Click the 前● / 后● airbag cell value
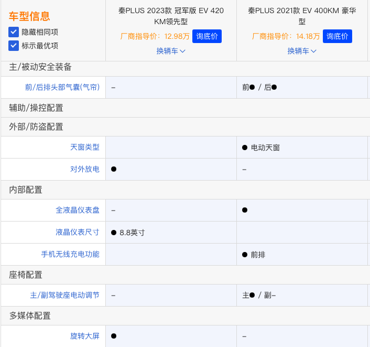 [259, 87]
